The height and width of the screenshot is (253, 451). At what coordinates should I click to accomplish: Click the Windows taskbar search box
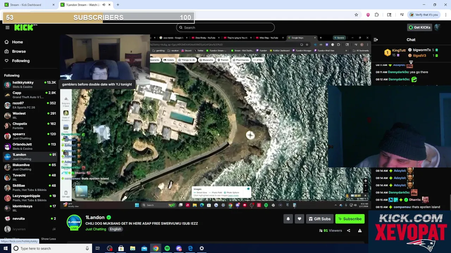pos(51,248)
